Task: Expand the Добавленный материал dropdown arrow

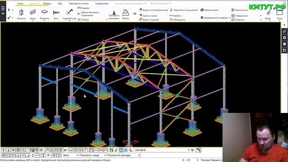Action: [230, 18]
